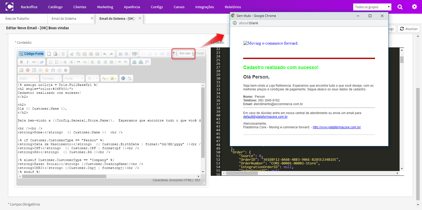Click the Anchor flag icon

pyautogui.click(x=147, y=62)
